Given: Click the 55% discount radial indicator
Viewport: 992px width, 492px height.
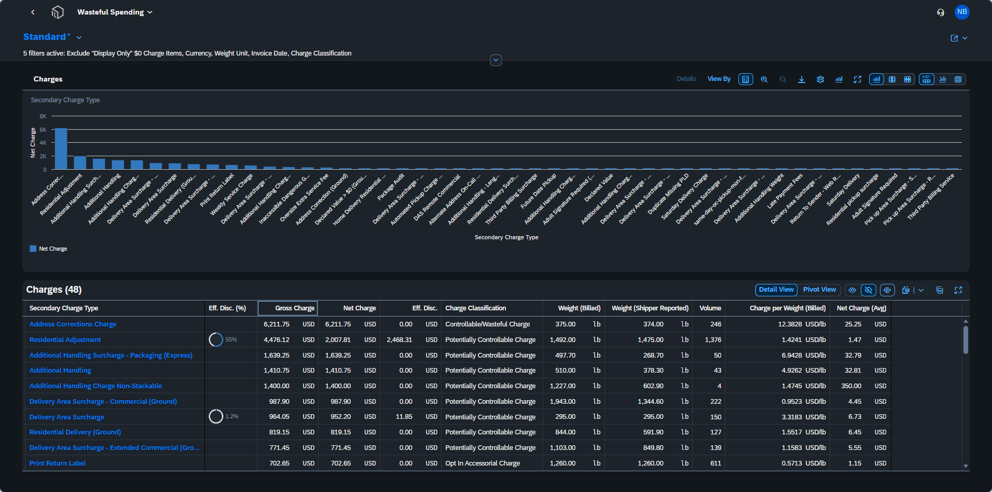Looking at the screenshot, I should tap(216, 339).
